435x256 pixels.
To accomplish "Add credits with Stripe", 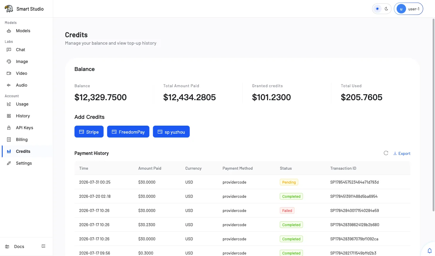I will tap(89, 132).
